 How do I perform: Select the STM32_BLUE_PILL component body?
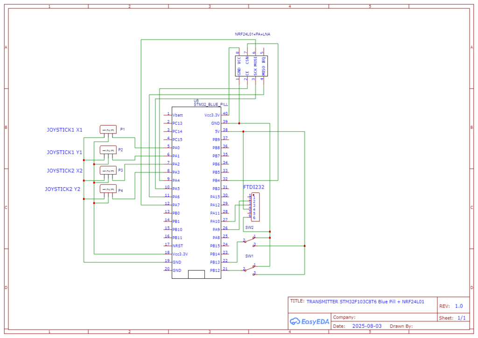[x=197, y=193]
